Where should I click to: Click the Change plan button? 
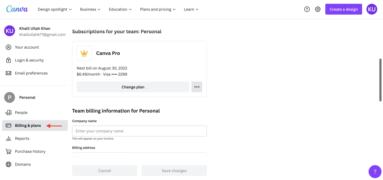(x=133, y=87)
